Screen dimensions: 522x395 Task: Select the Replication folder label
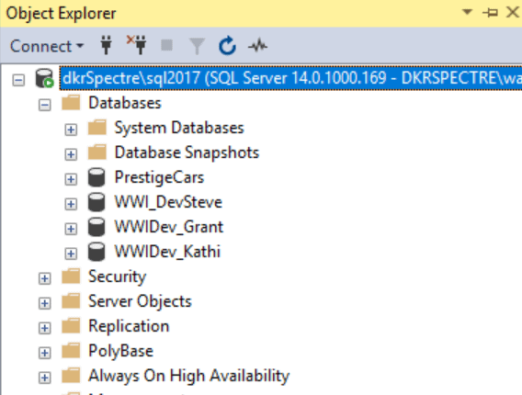[129, 326]
